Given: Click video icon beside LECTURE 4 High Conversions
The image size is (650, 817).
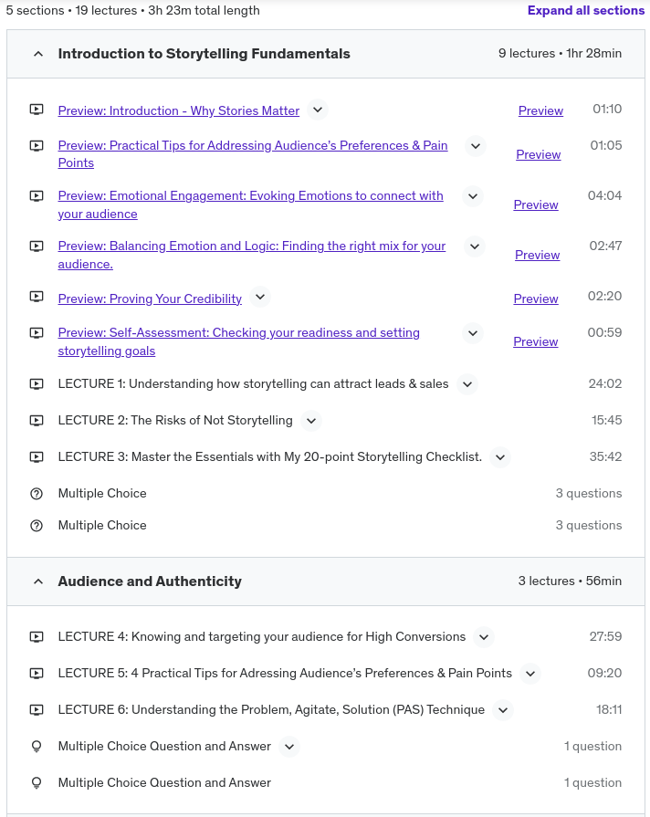Looking at the screenshot, I should click(37, 637).
